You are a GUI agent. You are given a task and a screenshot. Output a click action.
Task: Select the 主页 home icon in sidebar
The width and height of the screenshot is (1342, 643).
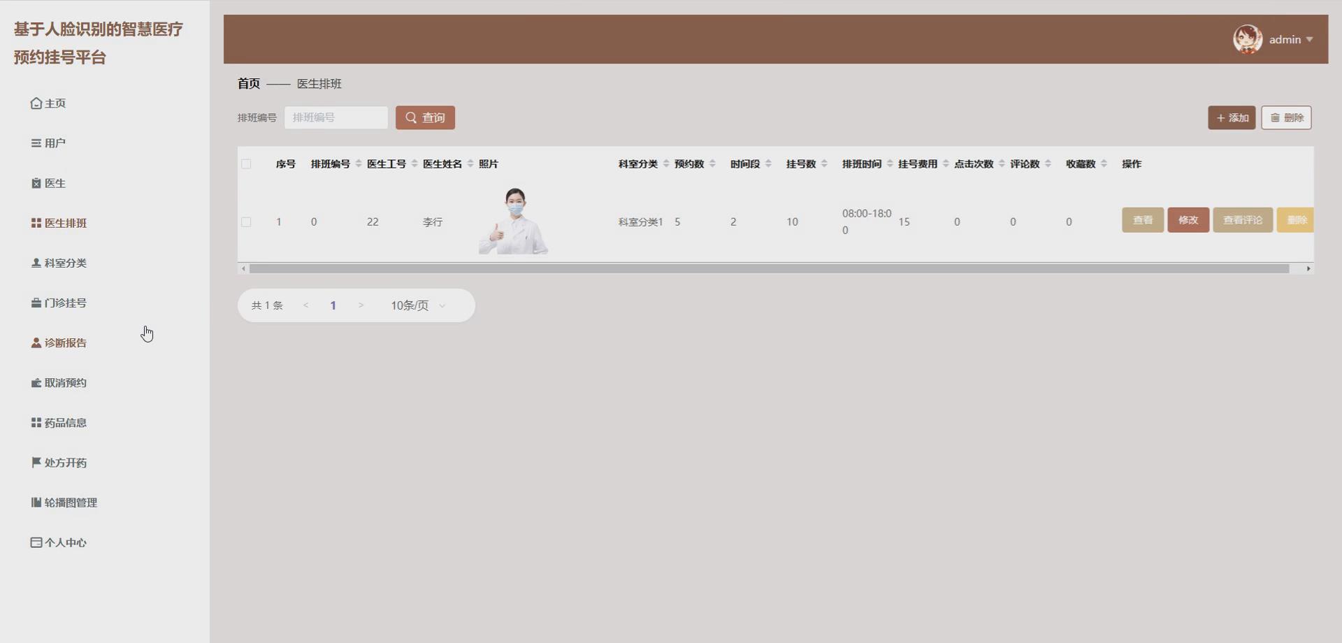[36, 103]
